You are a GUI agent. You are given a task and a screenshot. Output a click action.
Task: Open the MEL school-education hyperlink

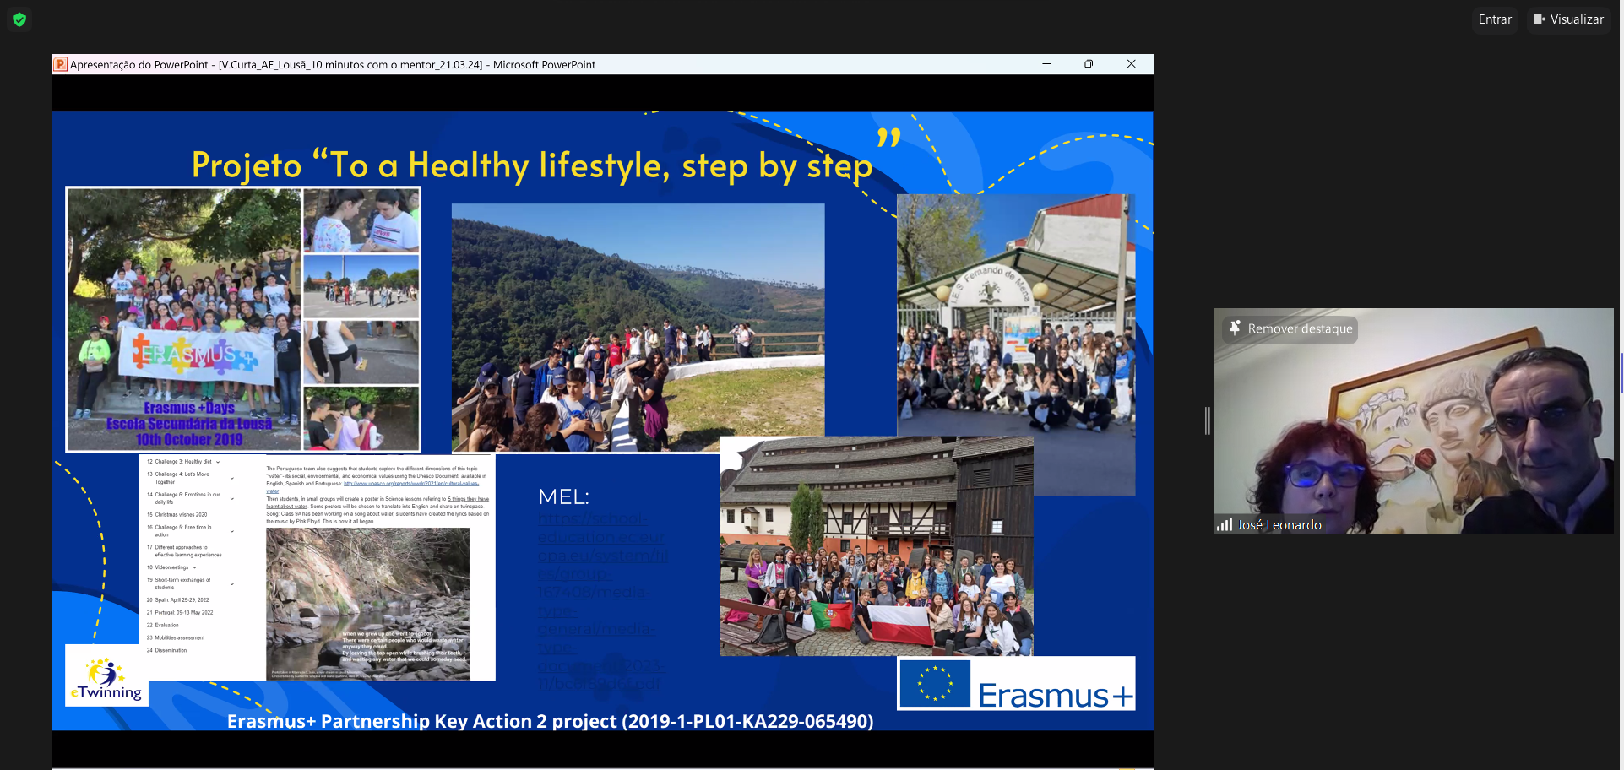[602, 601]
